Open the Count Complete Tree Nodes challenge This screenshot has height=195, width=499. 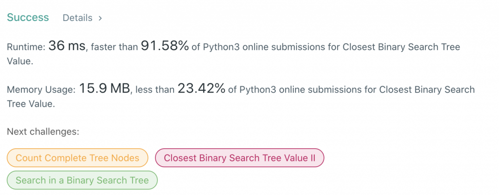pos(77,158)
